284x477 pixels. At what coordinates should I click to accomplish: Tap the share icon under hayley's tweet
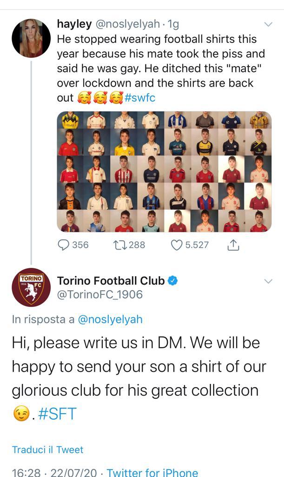[233, 245]
